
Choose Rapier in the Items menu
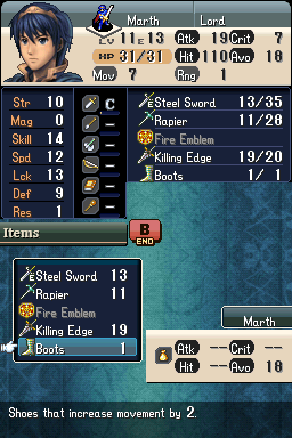[78, 294]
